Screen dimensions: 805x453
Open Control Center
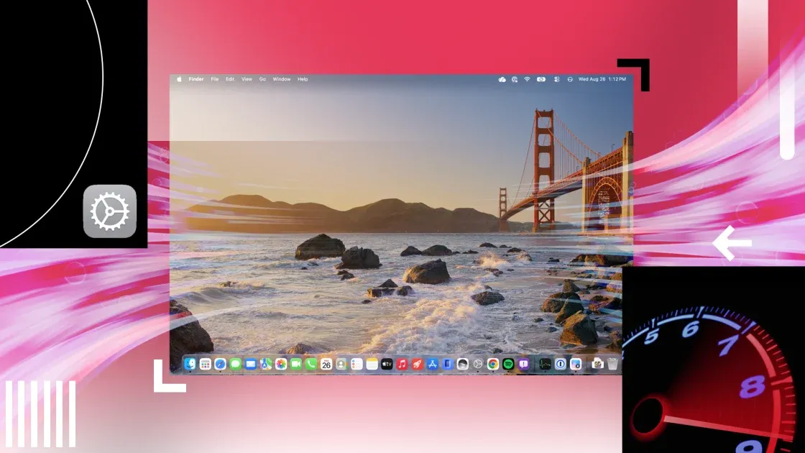[556, 79]
